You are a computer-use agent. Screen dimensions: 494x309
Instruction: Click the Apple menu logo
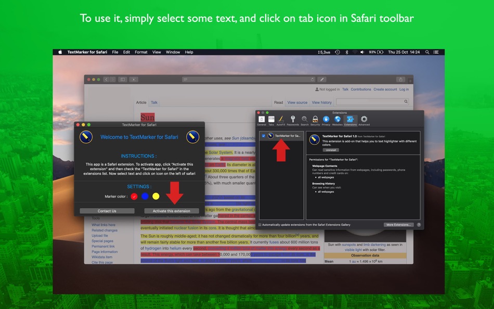60,52
